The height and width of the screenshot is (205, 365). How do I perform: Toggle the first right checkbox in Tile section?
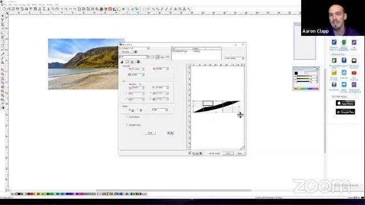coord(151,93)
